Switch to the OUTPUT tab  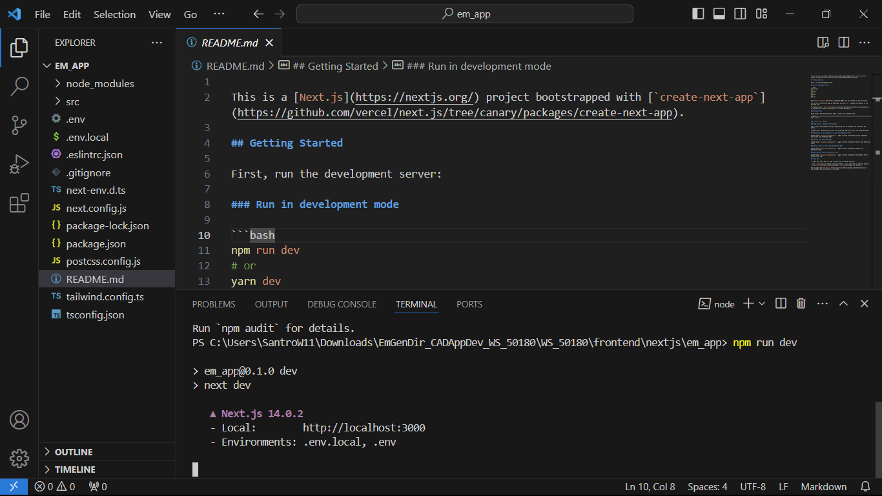coord(271,304)
